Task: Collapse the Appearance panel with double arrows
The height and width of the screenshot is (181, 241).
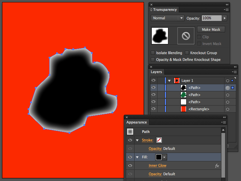Action: [224, 117]
